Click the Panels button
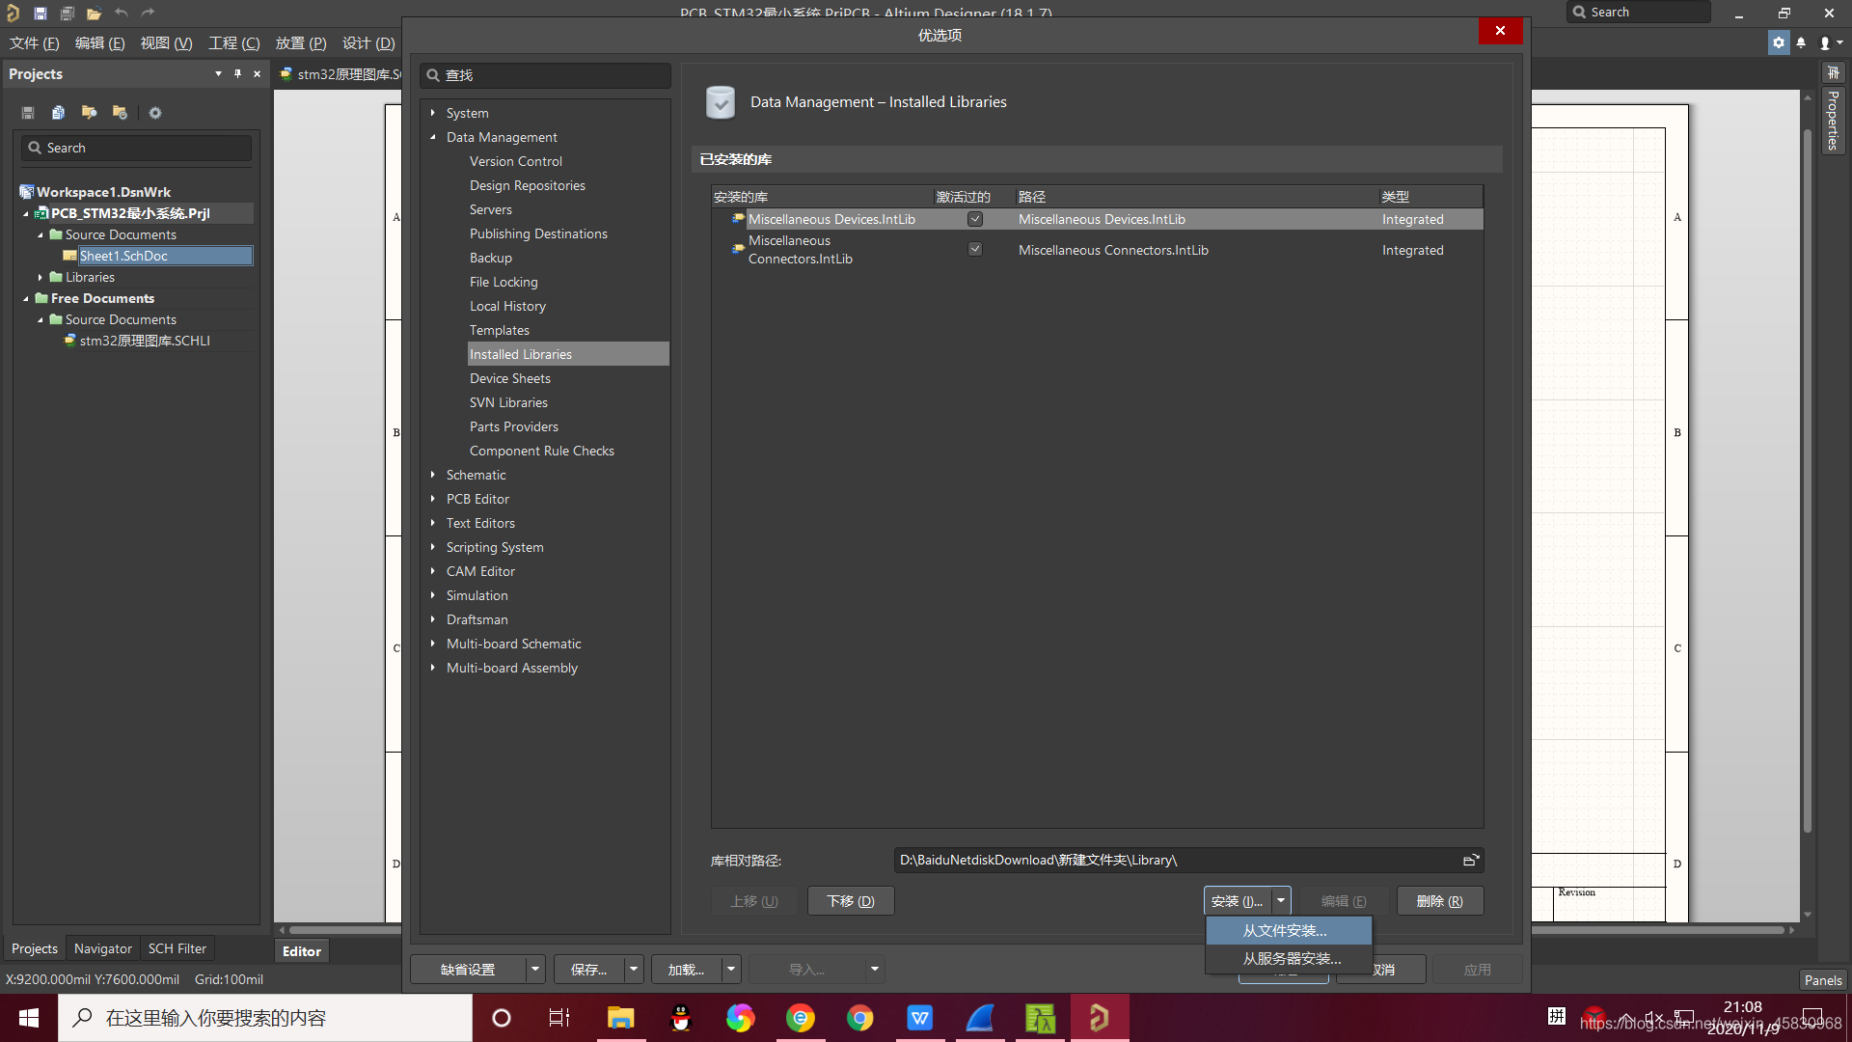 click(1822, 979)
